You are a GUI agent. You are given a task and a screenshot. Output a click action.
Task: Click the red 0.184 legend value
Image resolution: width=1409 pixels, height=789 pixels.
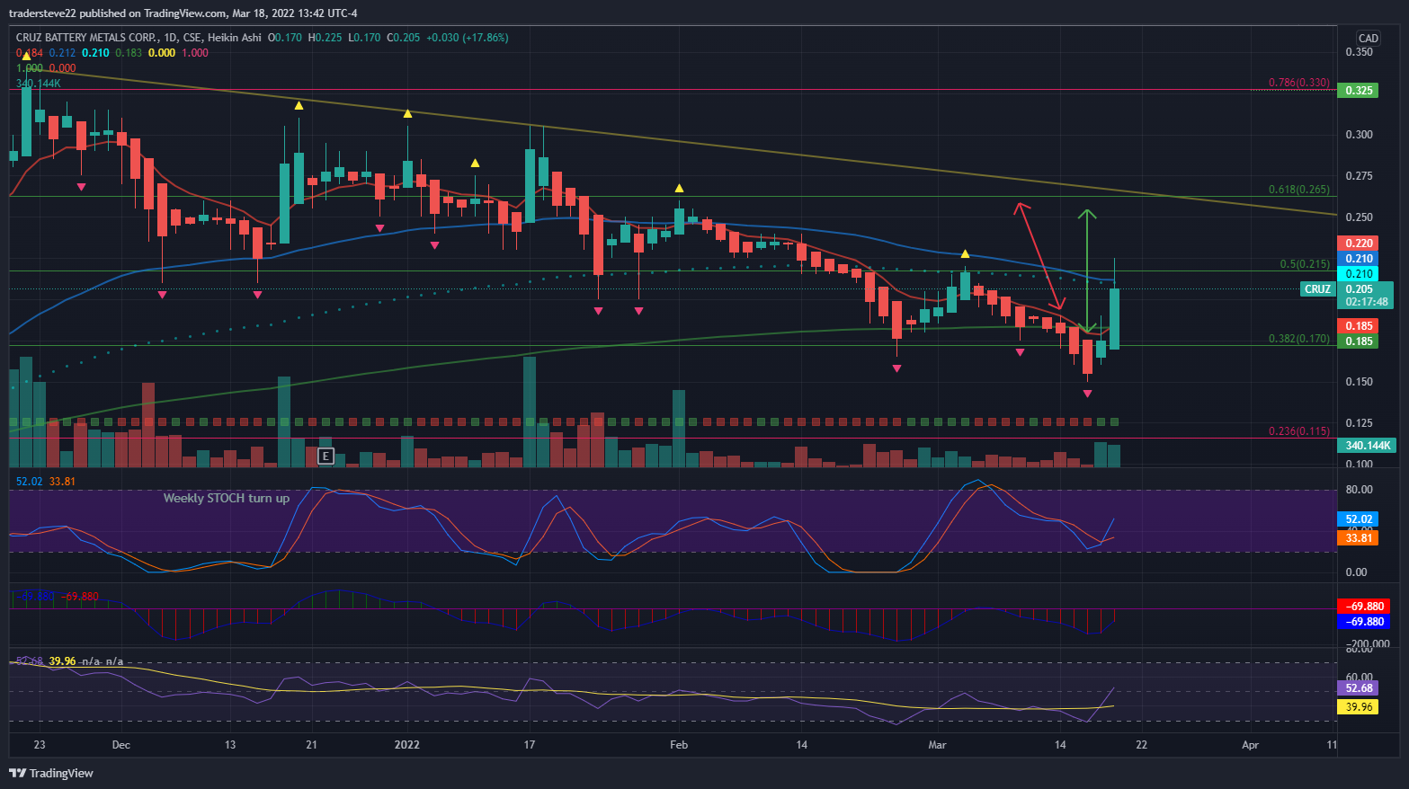[x=30, y=53]
